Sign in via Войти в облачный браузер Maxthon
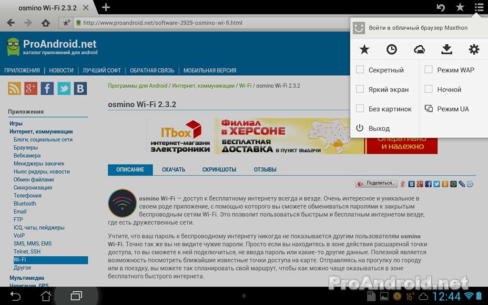This screenshot has height=305, width=488. tap(418, 28)
